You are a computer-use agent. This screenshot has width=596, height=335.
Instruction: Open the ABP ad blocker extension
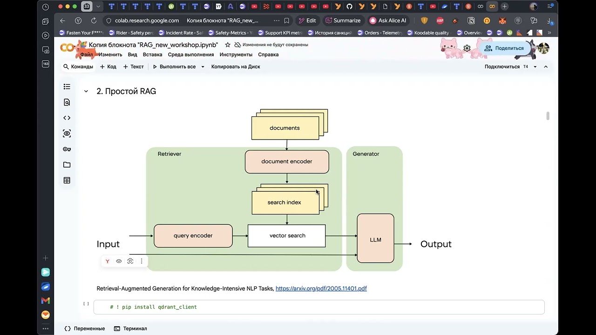(x=440, y=20)
